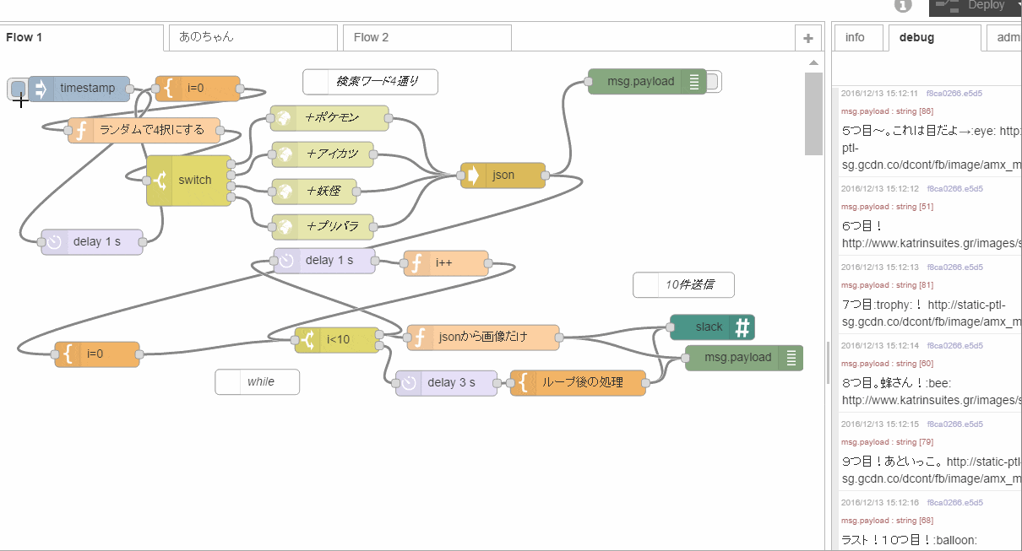Image resolution: width=1022 pixels, height=551 pixels.
Task: Select the +妖怪 http request node
Action: pyautogui.click(x=313, y=192)
